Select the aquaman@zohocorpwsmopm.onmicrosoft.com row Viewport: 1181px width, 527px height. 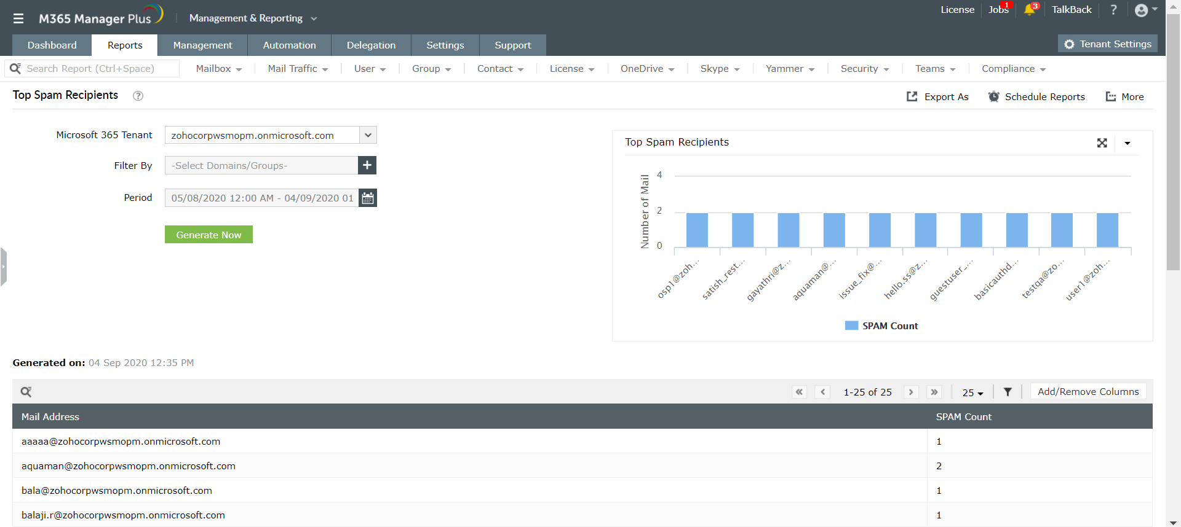coord(583,466)
